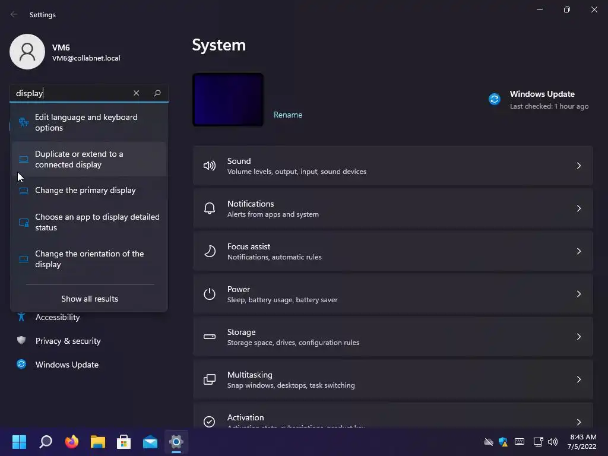Image resolution: width=608 pixels, height=456 pixels.
Task: Select Edit language and keyboard options result
Action: click(x=89, y=122)
